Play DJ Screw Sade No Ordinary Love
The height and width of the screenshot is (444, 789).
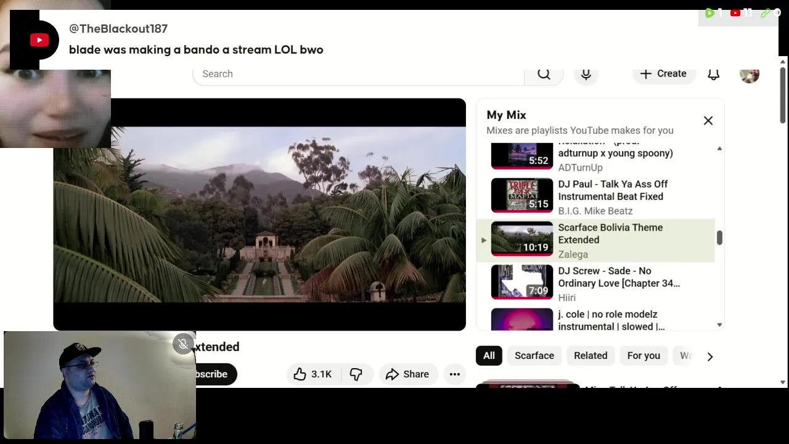[619, 277]
